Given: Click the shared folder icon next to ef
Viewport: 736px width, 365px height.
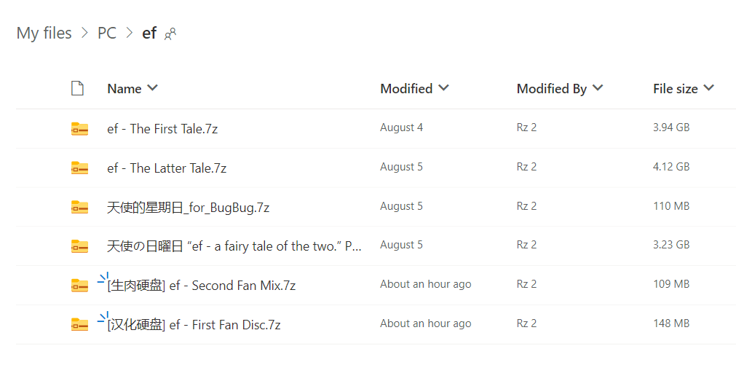Looking at the screenshot, I should tap(170, 34).
